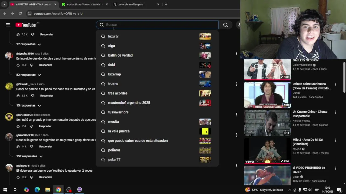The width and height of the screenshot is (346, 194).
Task: Open the Debate sobre Marihuana video thumbnail
Action: 267,95
